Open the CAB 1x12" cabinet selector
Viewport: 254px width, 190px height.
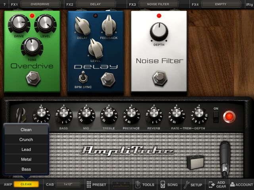tap(68, 184)
